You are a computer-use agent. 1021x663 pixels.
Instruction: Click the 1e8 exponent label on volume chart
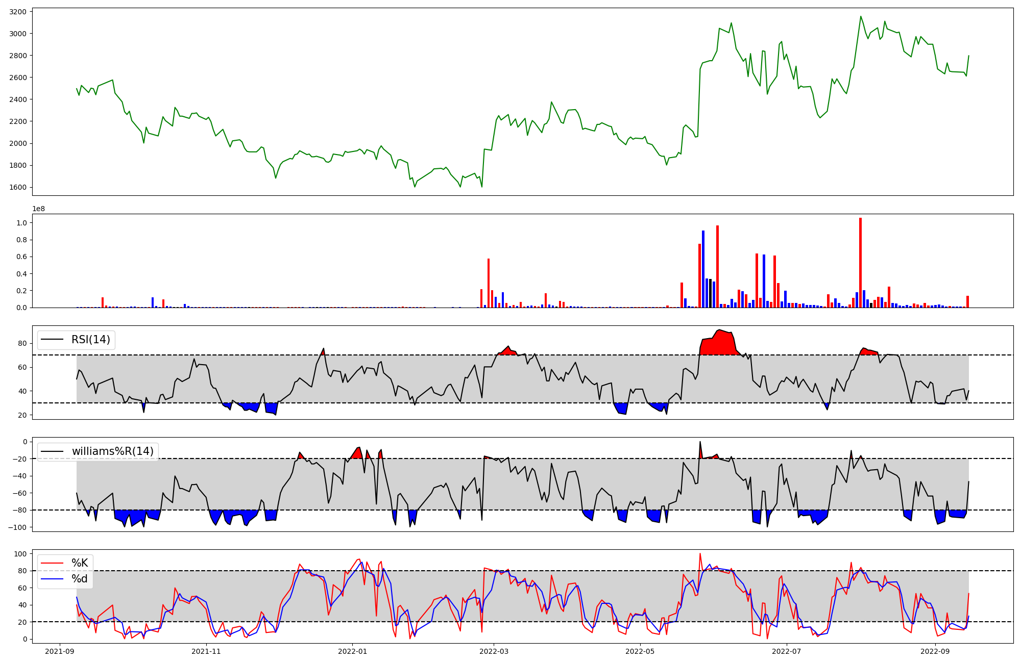pos(39,209)
